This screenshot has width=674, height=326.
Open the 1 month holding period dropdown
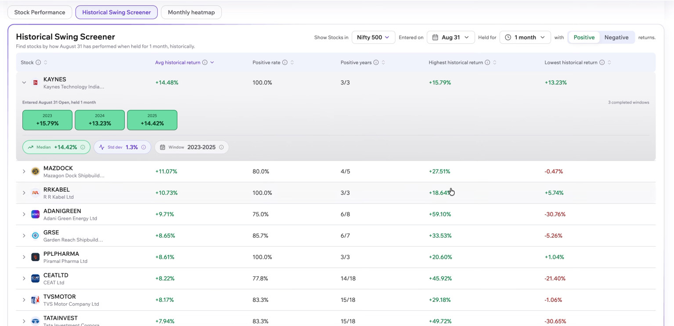(525, 37)
